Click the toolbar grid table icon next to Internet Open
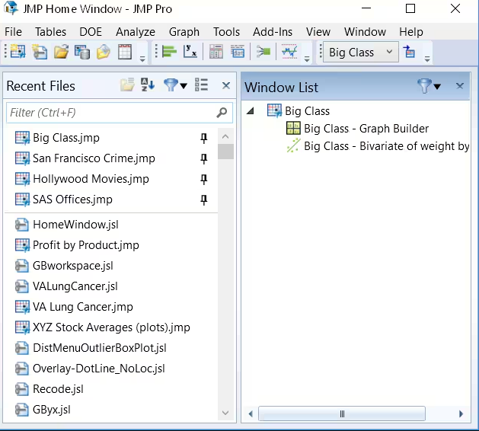The height and width of the screenshot is (431, 479). (x=125, y=52)
